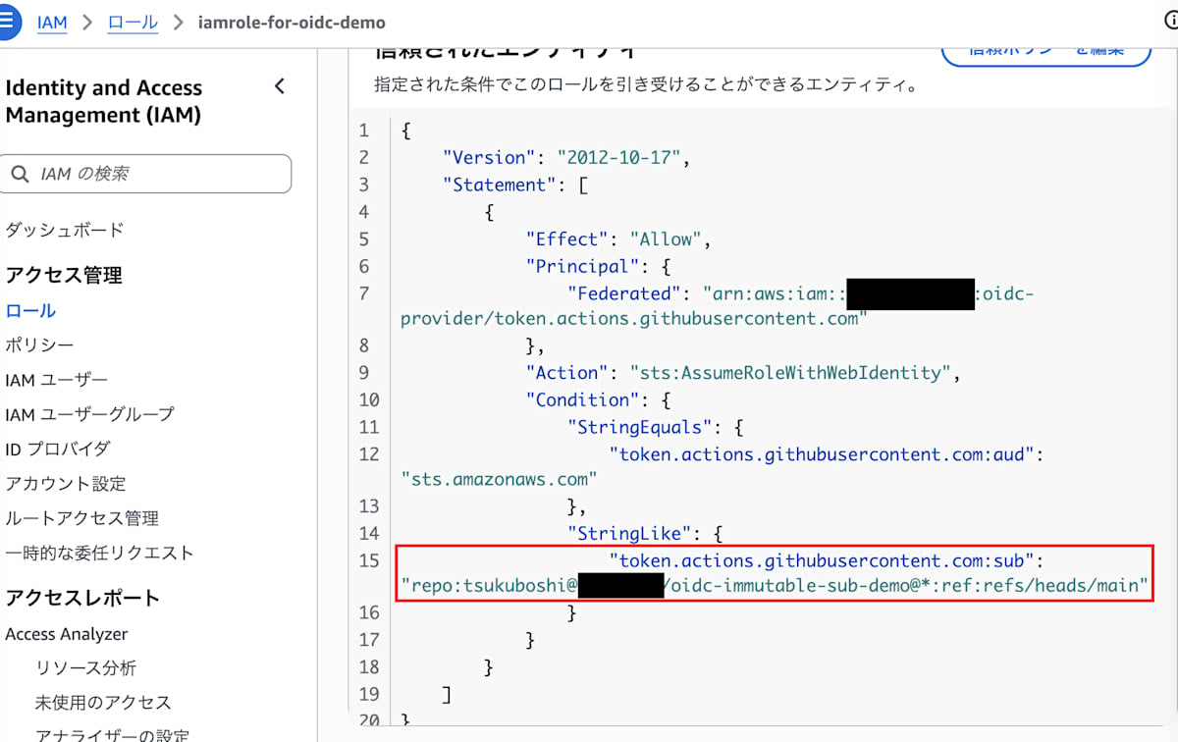Click the アクセスレポート section heading

(82, 598)
